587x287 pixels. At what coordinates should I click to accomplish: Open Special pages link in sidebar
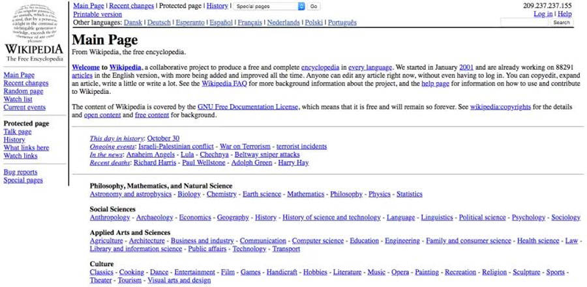(x=23, y=180)
